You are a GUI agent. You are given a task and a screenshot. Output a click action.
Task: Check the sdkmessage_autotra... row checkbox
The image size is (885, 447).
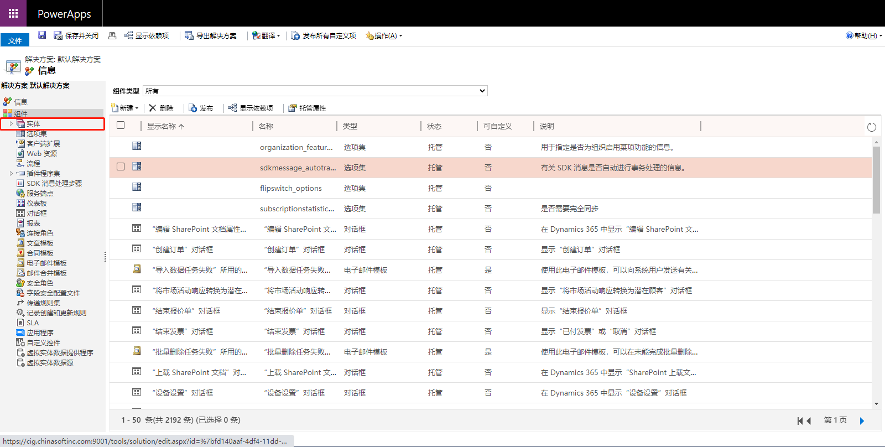(x=121, y=167)
